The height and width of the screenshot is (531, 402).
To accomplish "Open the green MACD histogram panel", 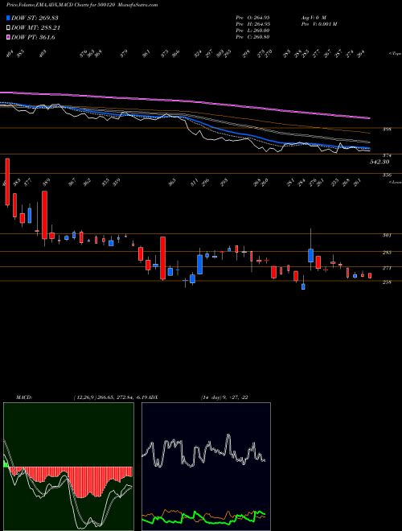I will [x=68, y=467].
